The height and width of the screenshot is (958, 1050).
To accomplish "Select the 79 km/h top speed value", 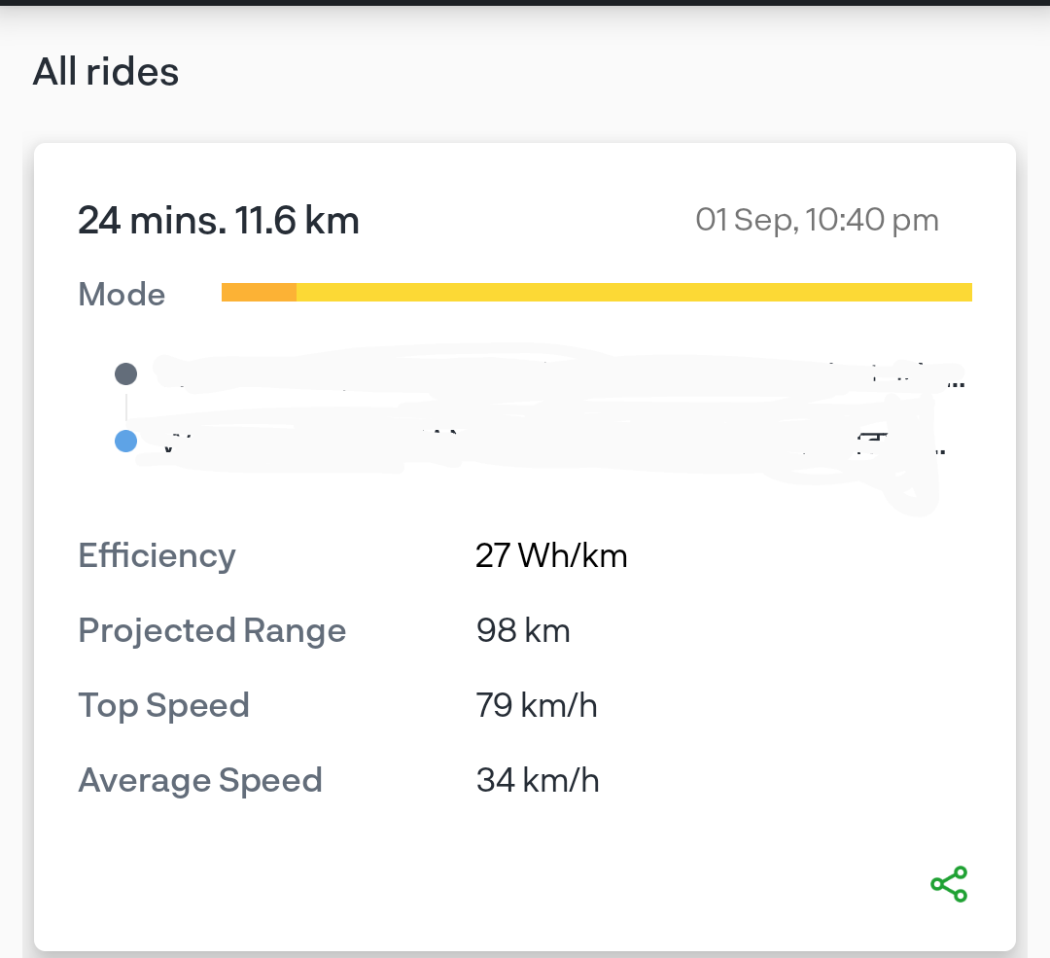I will point(537,705).
